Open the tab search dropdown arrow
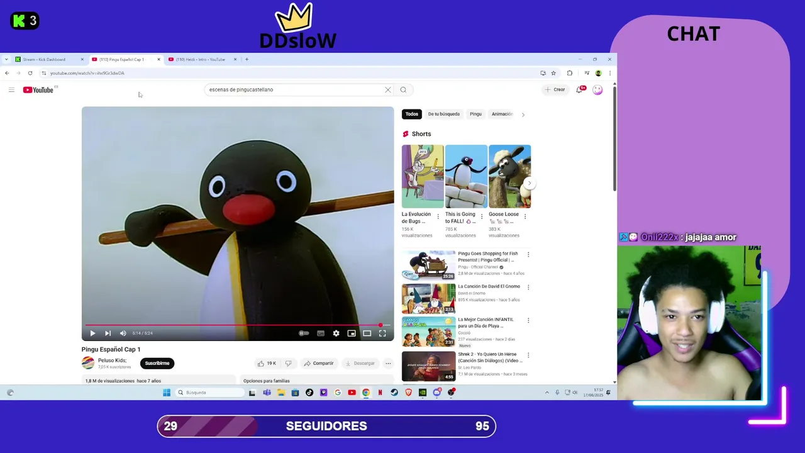 point(6,59)
